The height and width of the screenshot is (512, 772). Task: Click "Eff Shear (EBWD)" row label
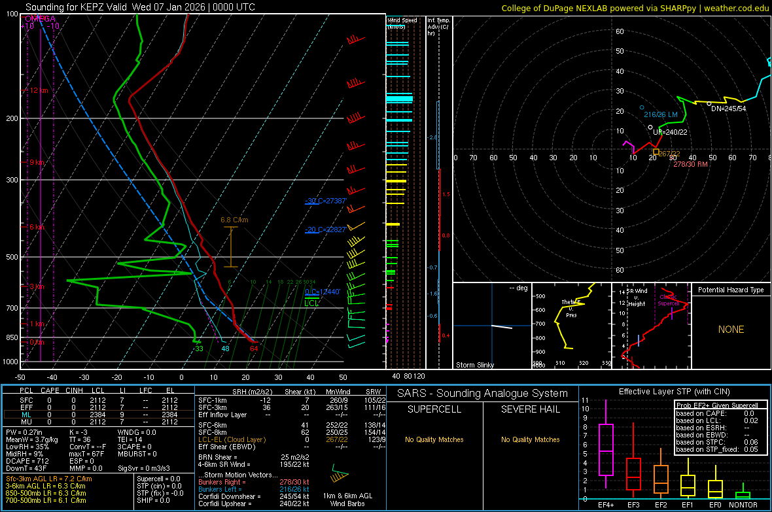[x=227, y=447]
